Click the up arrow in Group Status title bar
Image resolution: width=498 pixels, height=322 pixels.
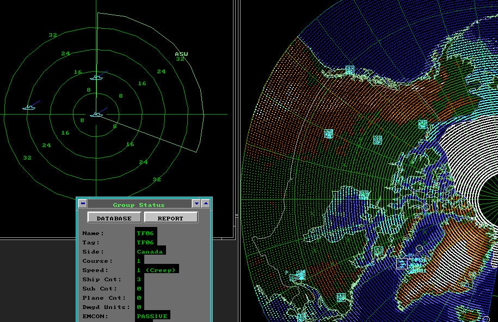pyautogui.click(x=206, y=204)
